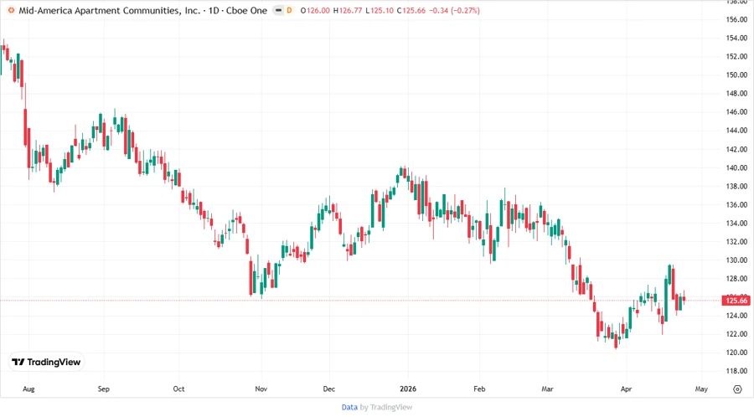754x417 pixels.
Task: Click the Mar label on time axis
Action: coord(547,389)
